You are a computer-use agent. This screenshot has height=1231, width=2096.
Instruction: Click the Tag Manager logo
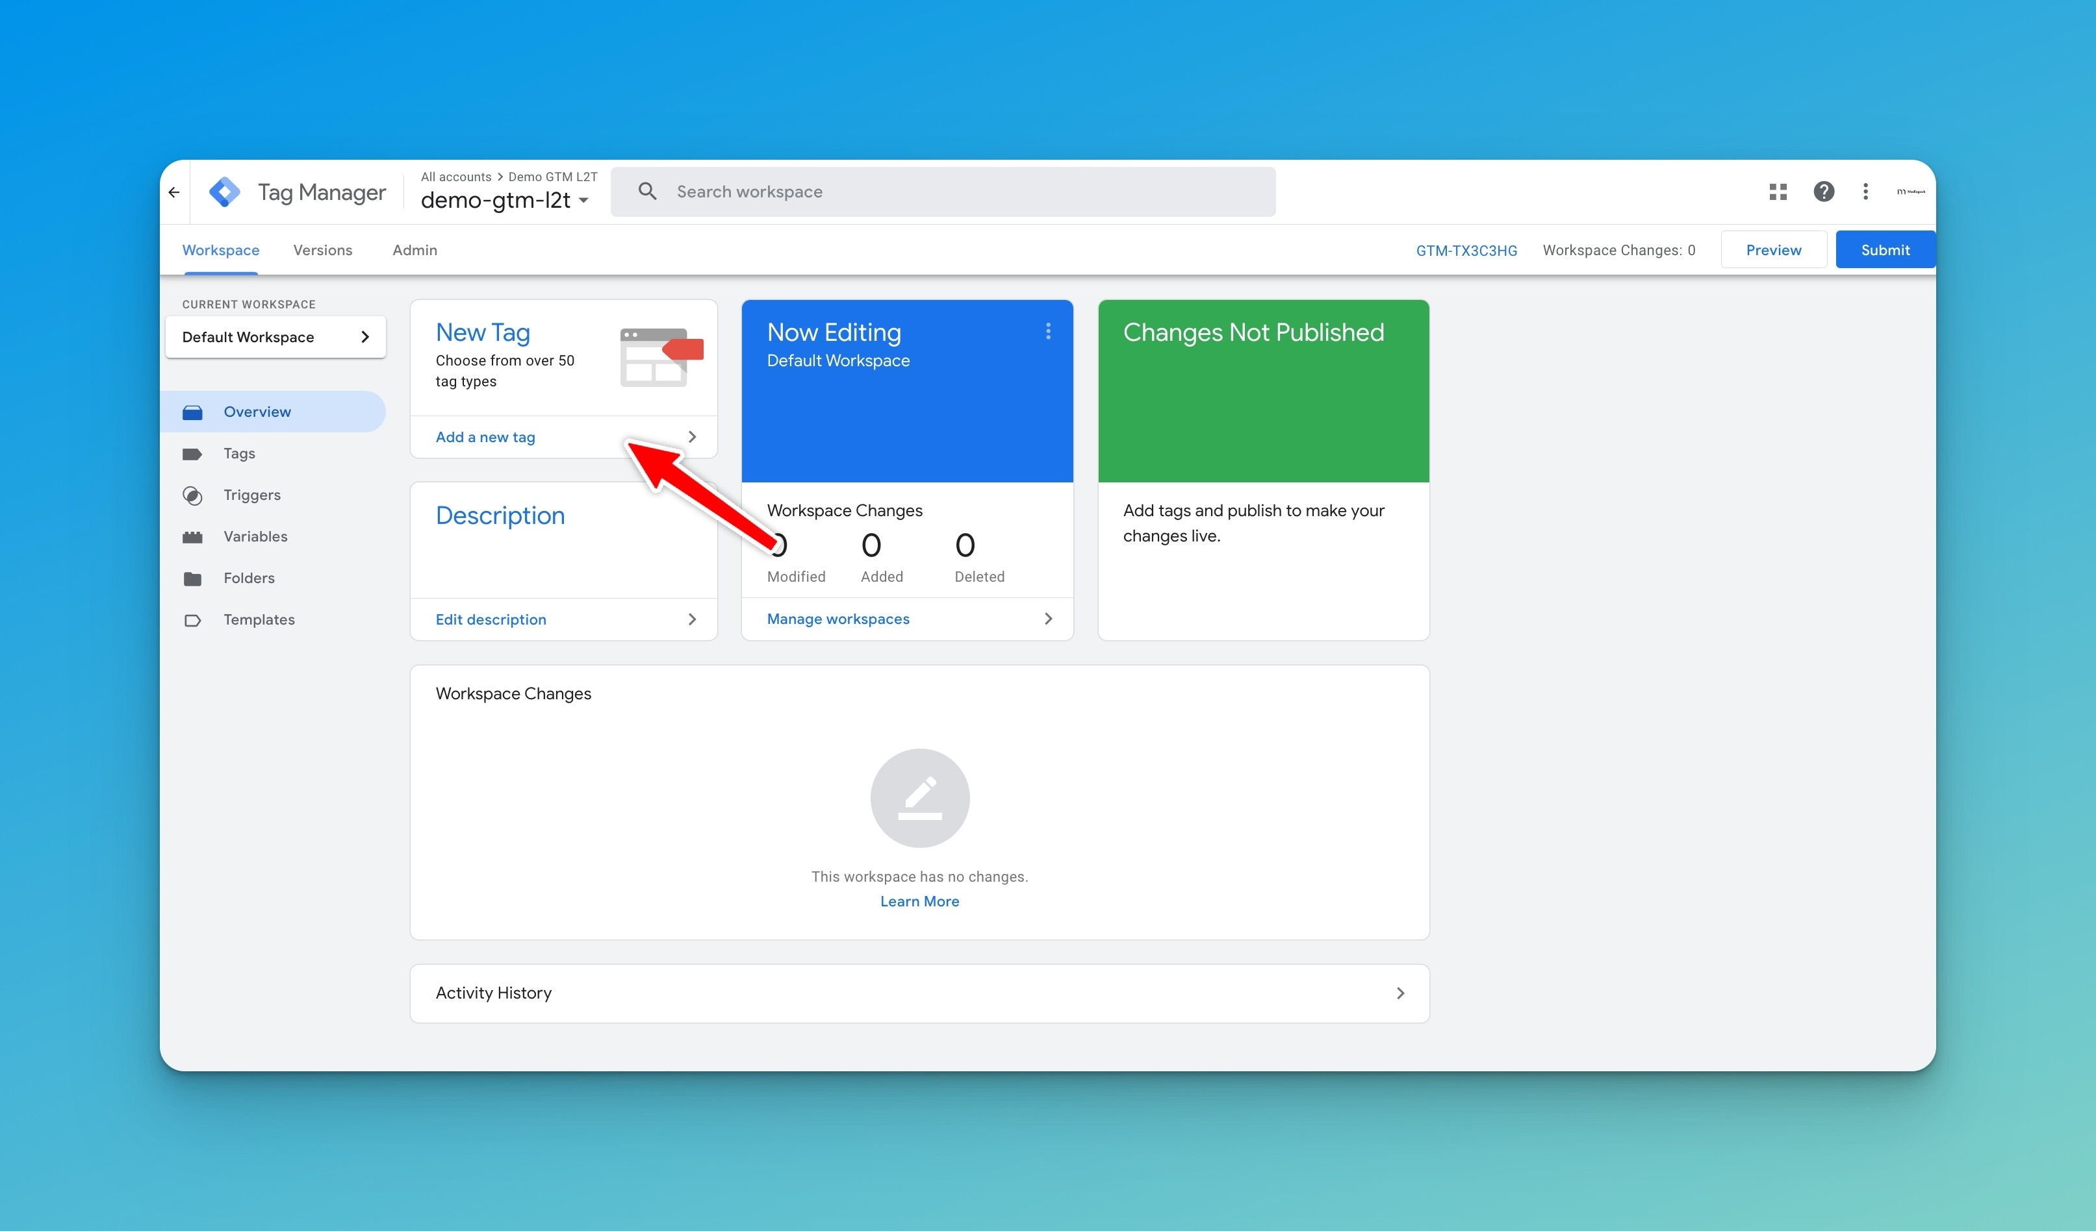pyautogui.click(x=225, y=191)
